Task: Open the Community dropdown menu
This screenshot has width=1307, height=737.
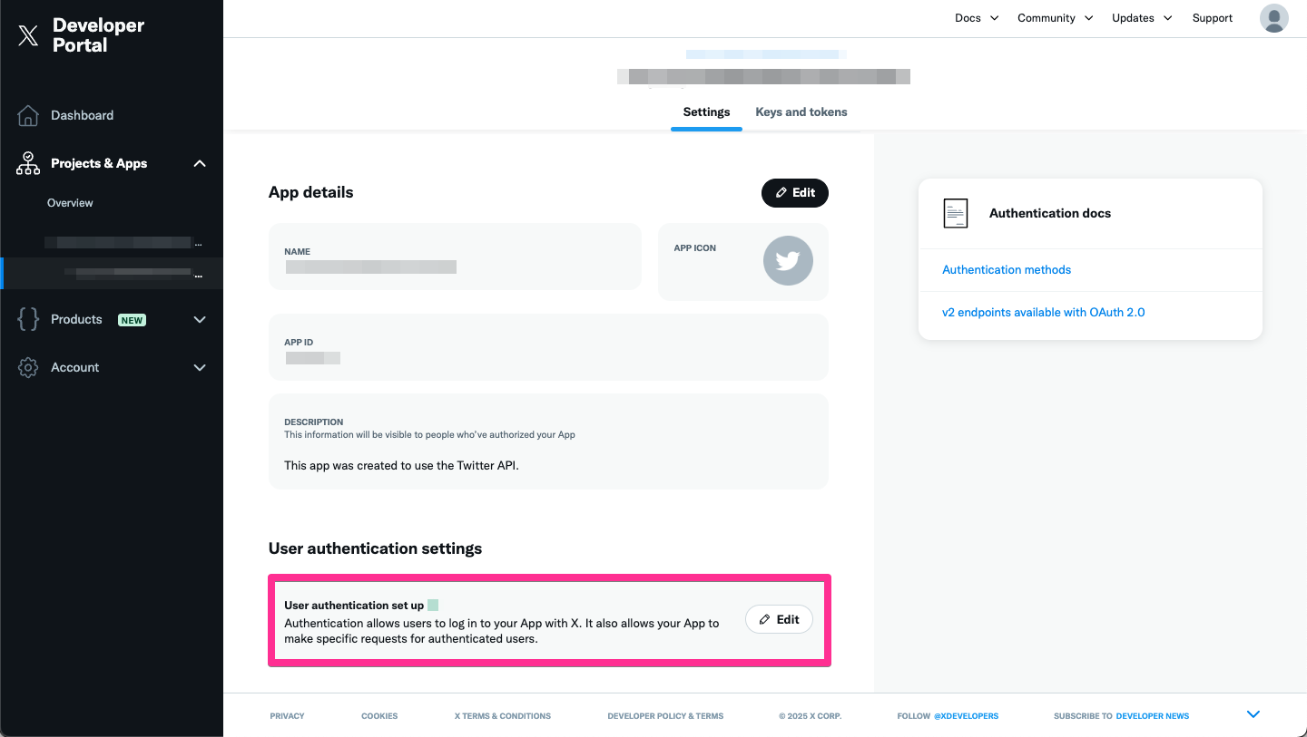Action: (1055, 18)
